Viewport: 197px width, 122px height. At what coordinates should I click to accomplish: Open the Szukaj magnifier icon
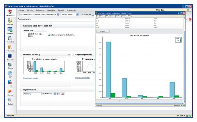[10, 100]
